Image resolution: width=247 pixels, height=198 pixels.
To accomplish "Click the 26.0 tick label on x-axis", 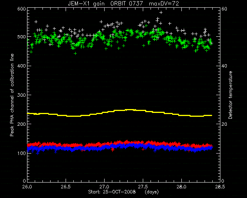I will [27, 187].
